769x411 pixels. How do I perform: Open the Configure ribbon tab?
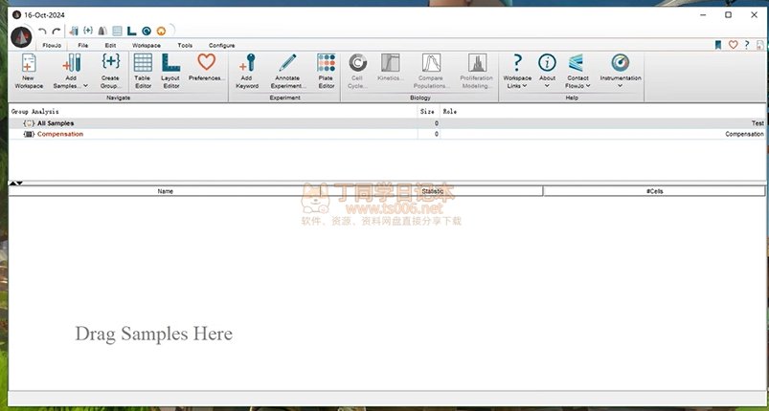(221, 45)
